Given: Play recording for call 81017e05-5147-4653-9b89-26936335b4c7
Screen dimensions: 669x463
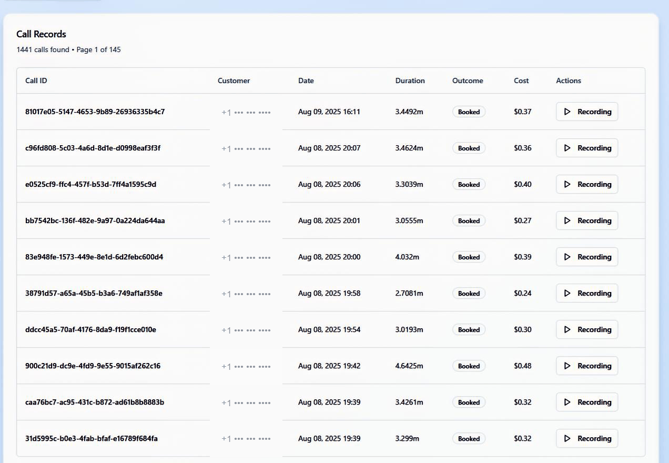Looking at the screenshot, I should pos(586,112).
